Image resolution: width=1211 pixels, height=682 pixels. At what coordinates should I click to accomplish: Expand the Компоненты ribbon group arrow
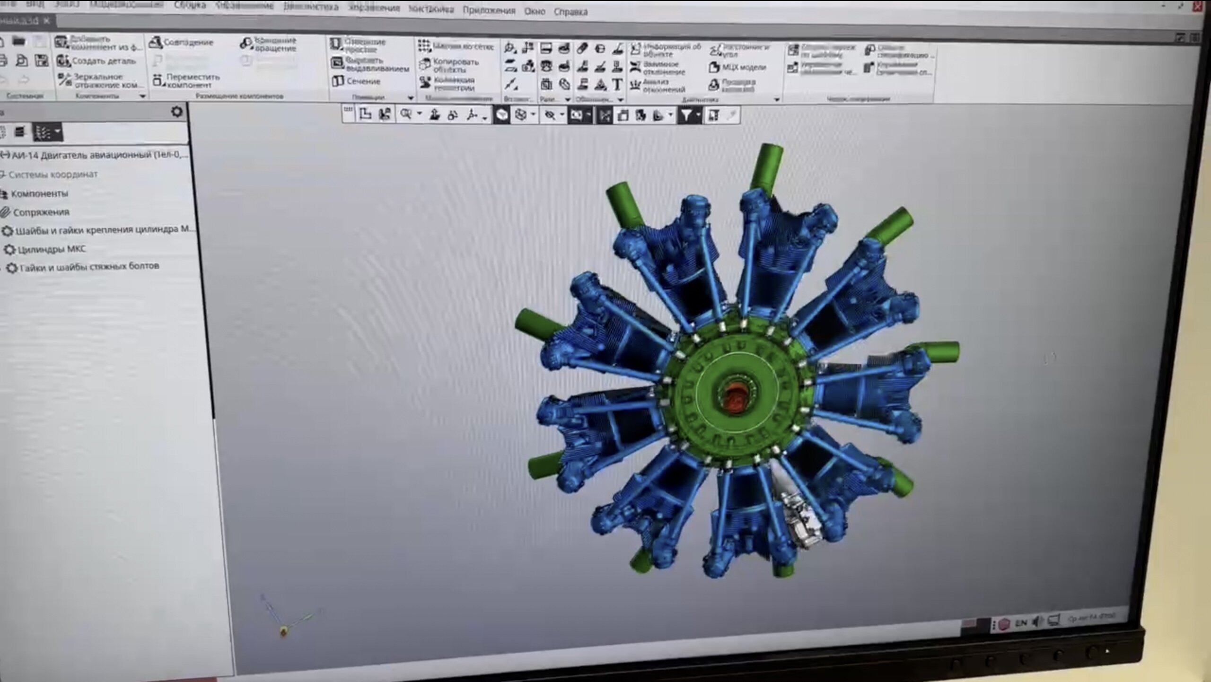[x=142, y=96]
